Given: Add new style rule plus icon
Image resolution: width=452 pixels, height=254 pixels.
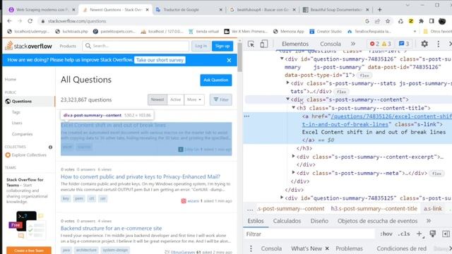Looking at the screenshot, I should pyautogui.click(x=420, y=234).
